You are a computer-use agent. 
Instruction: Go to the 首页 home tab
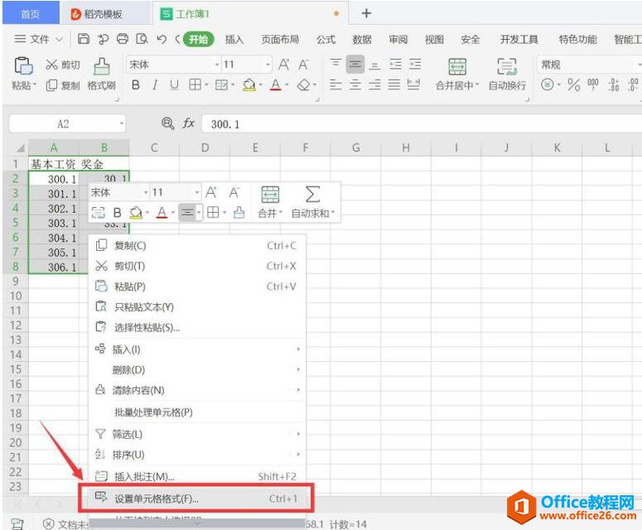pyautogui.click(x=31, y=14)
